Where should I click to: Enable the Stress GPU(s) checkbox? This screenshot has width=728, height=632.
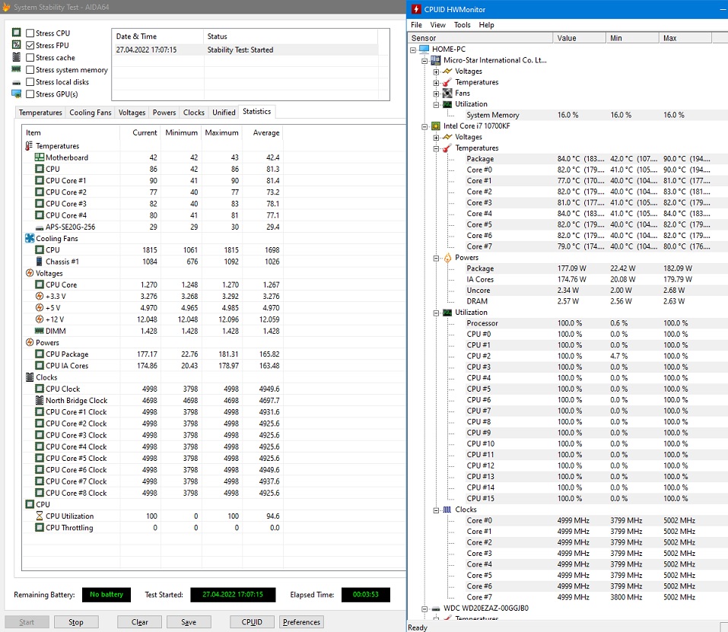coord(30,94)
